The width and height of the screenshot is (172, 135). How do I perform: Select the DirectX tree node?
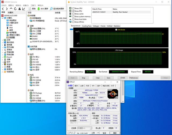8,57
